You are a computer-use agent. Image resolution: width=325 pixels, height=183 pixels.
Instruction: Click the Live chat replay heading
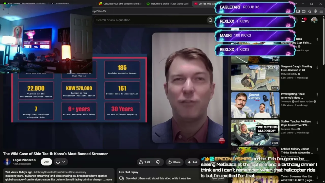128,172
